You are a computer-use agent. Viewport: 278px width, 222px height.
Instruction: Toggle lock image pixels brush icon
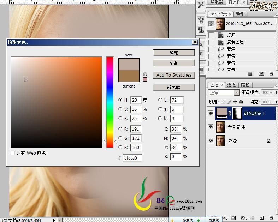pos(229,102)
